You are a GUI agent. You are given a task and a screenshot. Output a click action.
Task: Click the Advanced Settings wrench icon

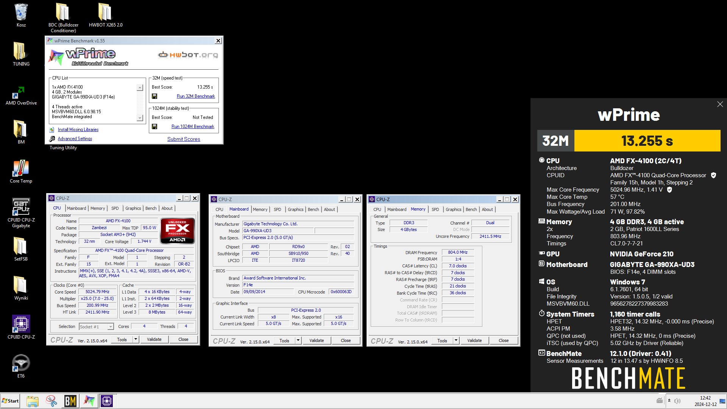(52, 139)
